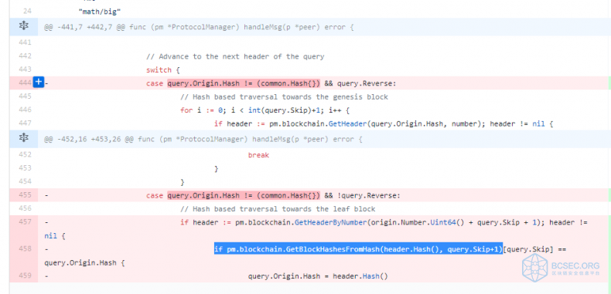Click hunk header text "@@ -441,7 +442,7"
Screen dimensions: 611x294
[84, 27]
